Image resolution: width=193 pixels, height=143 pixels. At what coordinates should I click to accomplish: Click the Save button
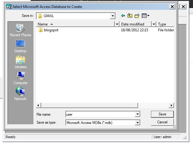(x=162, y=114)
